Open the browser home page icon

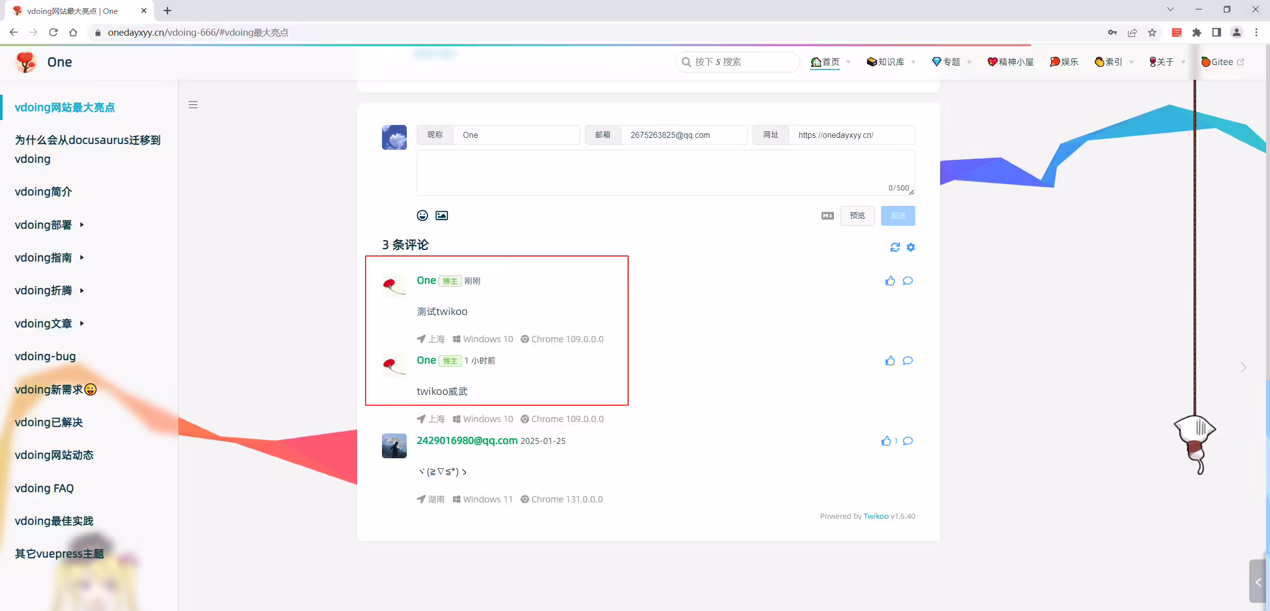(73, 32)
